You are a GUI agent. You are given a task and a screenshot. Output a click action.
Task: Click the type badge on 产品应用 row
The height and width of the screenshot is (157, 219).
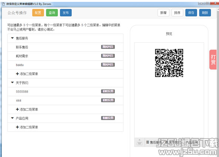(108, 118)
